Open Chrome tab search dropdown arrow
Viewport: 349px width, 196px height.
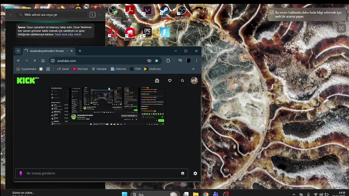[18, 51]
